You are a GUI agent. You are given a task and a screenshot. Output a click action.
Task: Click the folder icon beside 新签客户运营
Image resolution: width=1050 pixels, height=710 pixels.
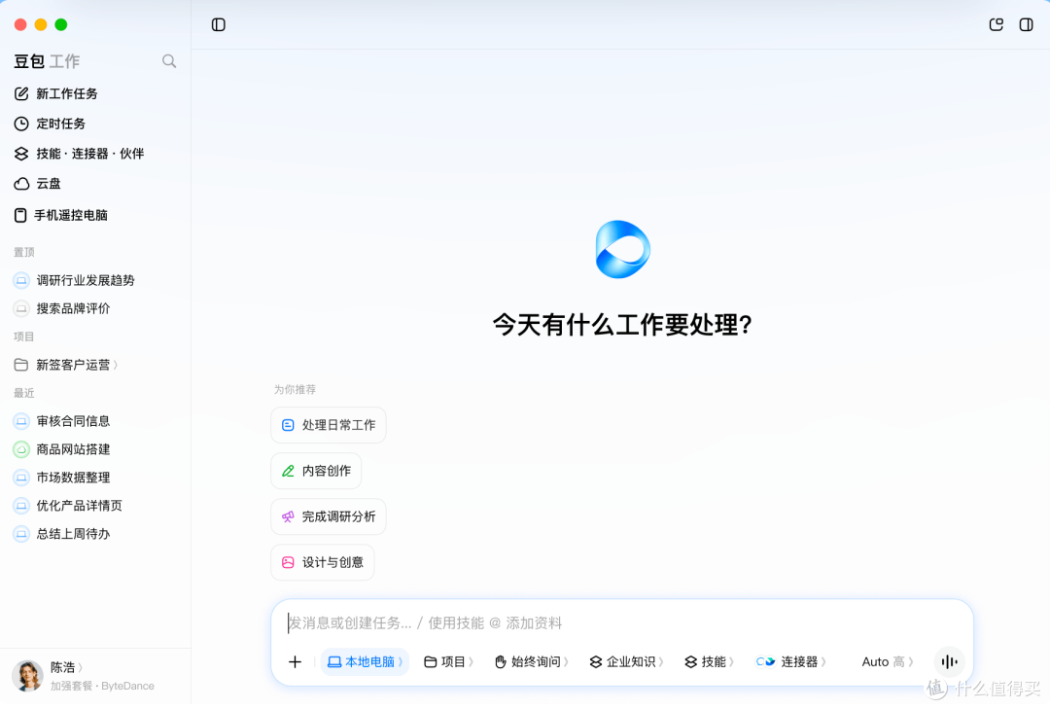(21, 365)
